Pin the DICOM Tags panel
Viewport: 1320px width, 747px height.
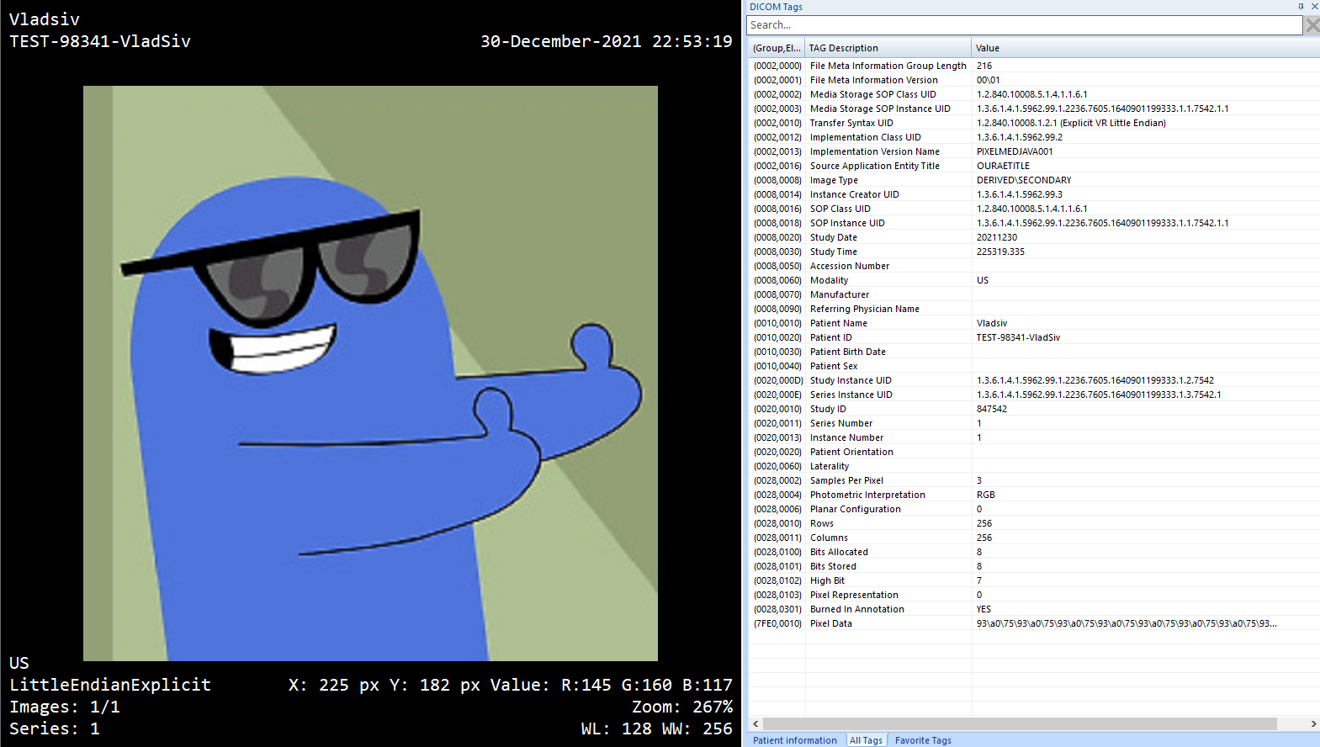pos(1301,7)
